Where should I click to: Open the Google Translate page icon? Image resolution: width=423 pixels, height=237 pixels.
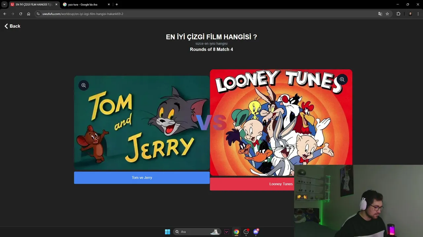(380, 14)
